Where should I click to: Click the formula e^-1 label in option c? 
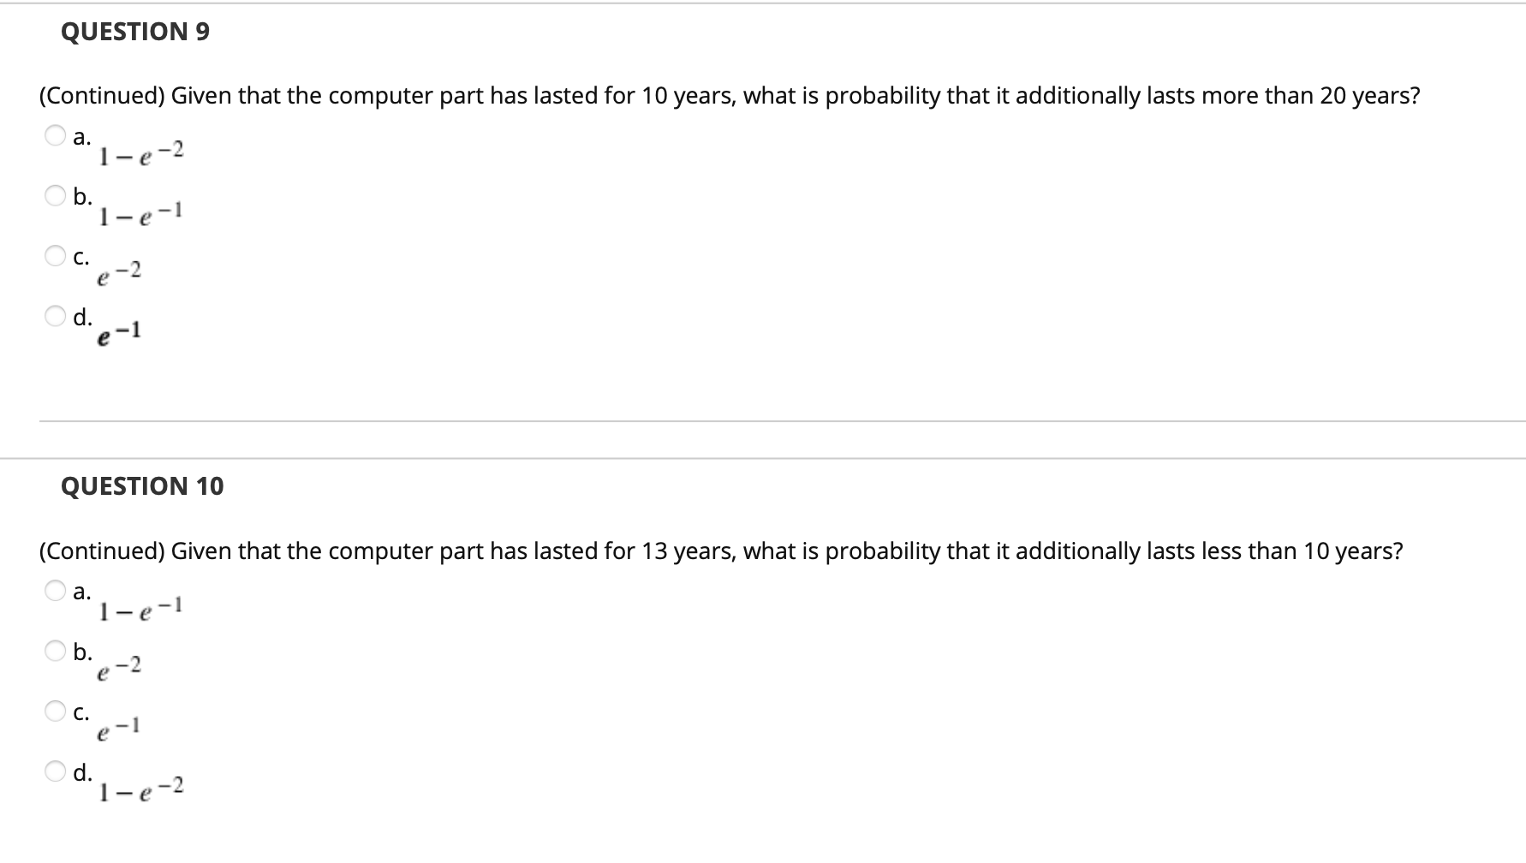click(x=118, y=728)
